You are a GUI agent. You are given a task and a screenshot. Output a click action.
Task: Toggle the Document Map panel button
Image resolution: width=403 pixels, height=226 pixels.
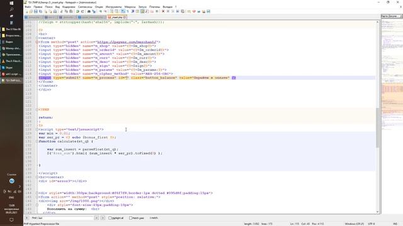[142, 11]
